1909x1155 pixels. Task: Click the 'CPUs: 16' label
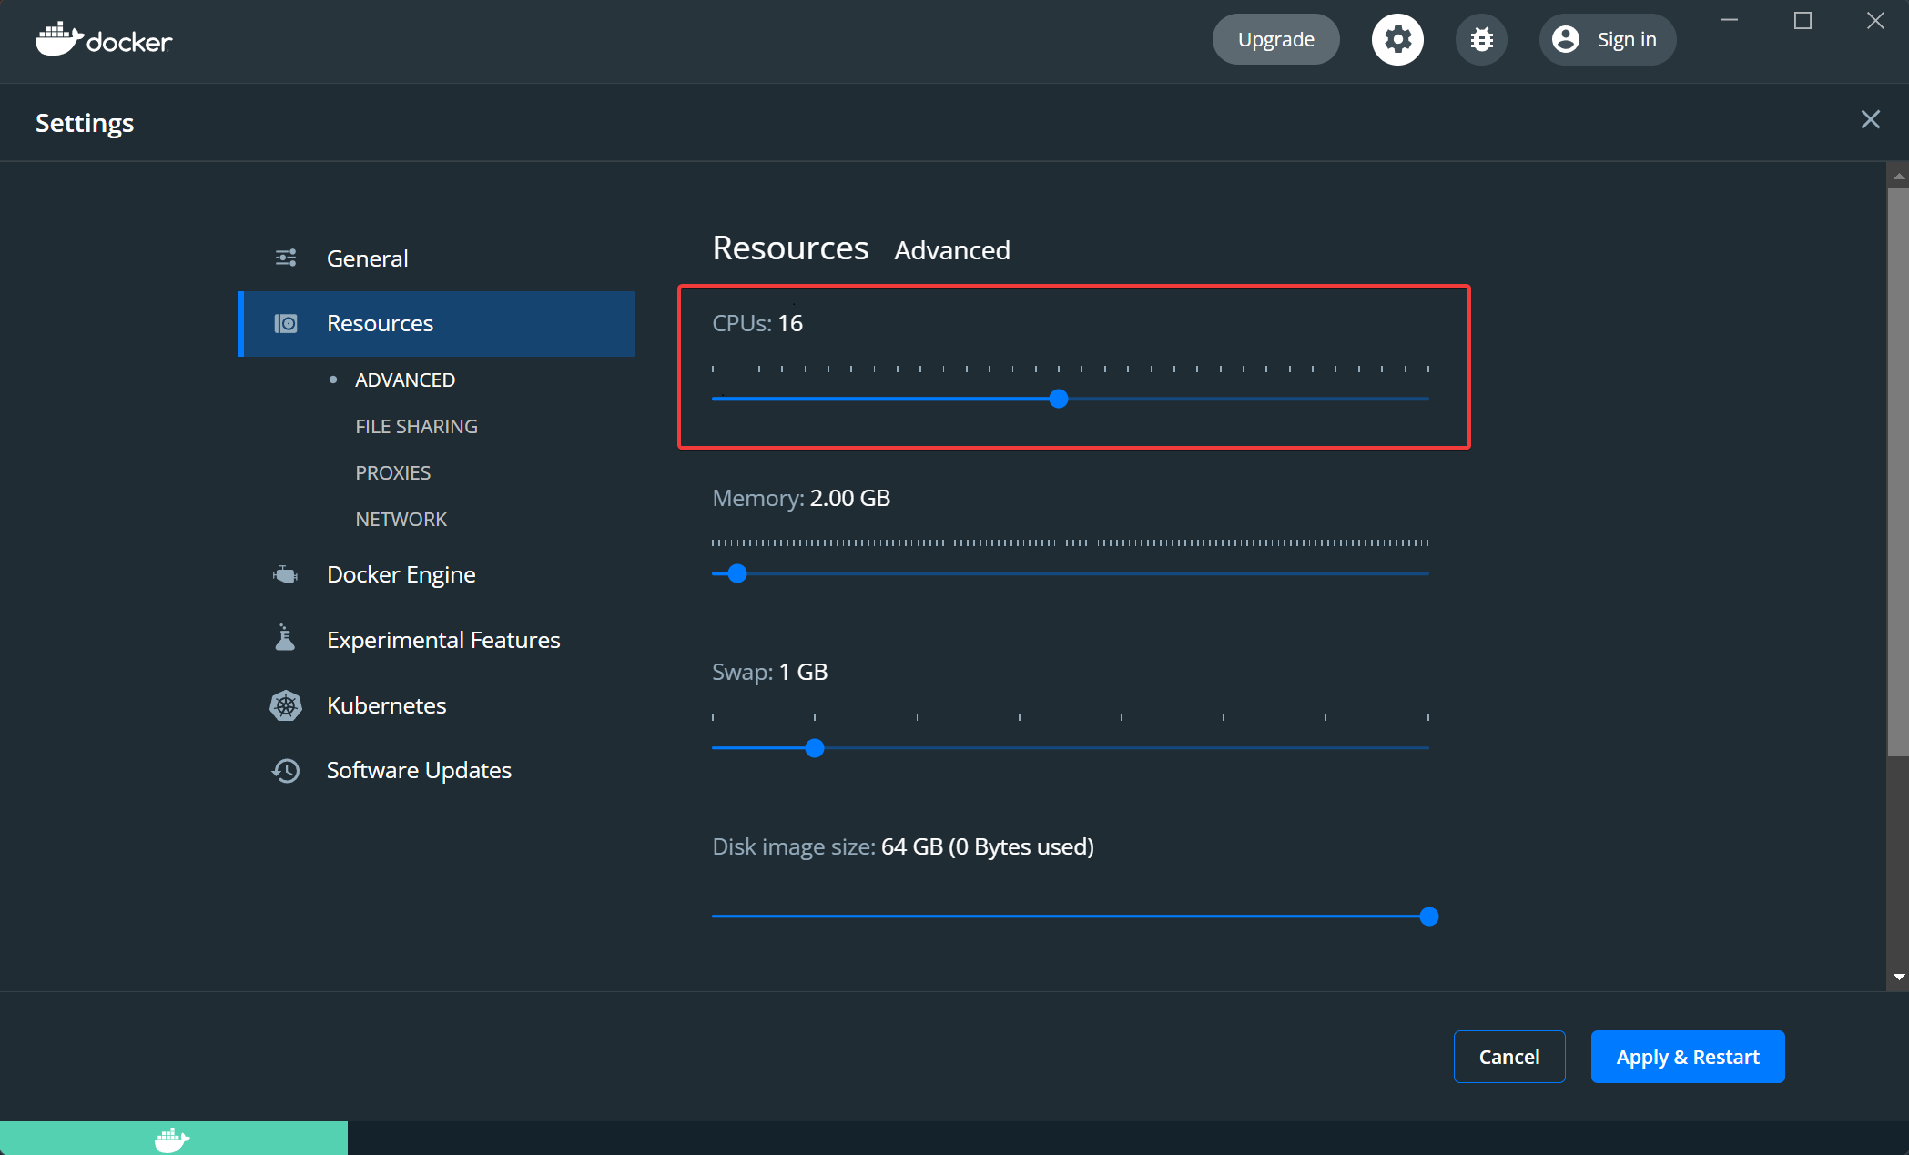coord(757,323)
